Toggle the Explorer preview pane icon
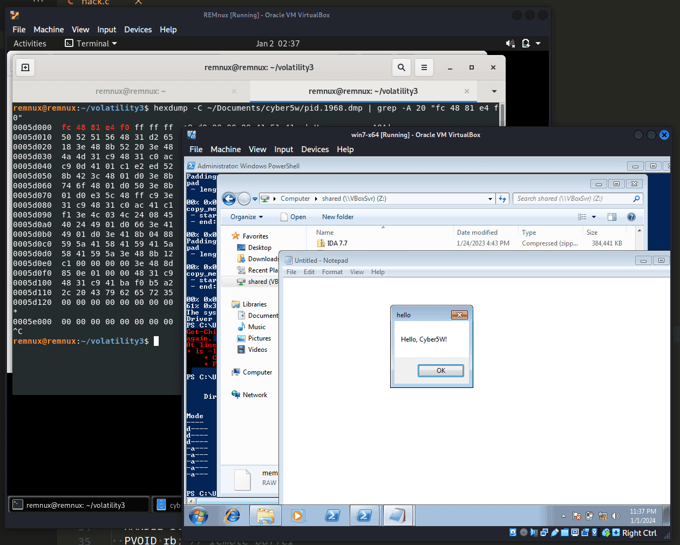 pos(612,217)
